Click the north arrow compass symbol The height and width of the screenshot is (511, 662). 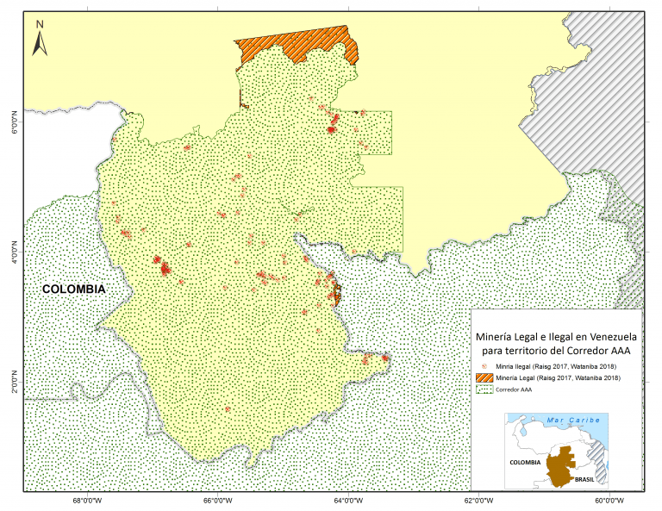click(x=40, y=39)
